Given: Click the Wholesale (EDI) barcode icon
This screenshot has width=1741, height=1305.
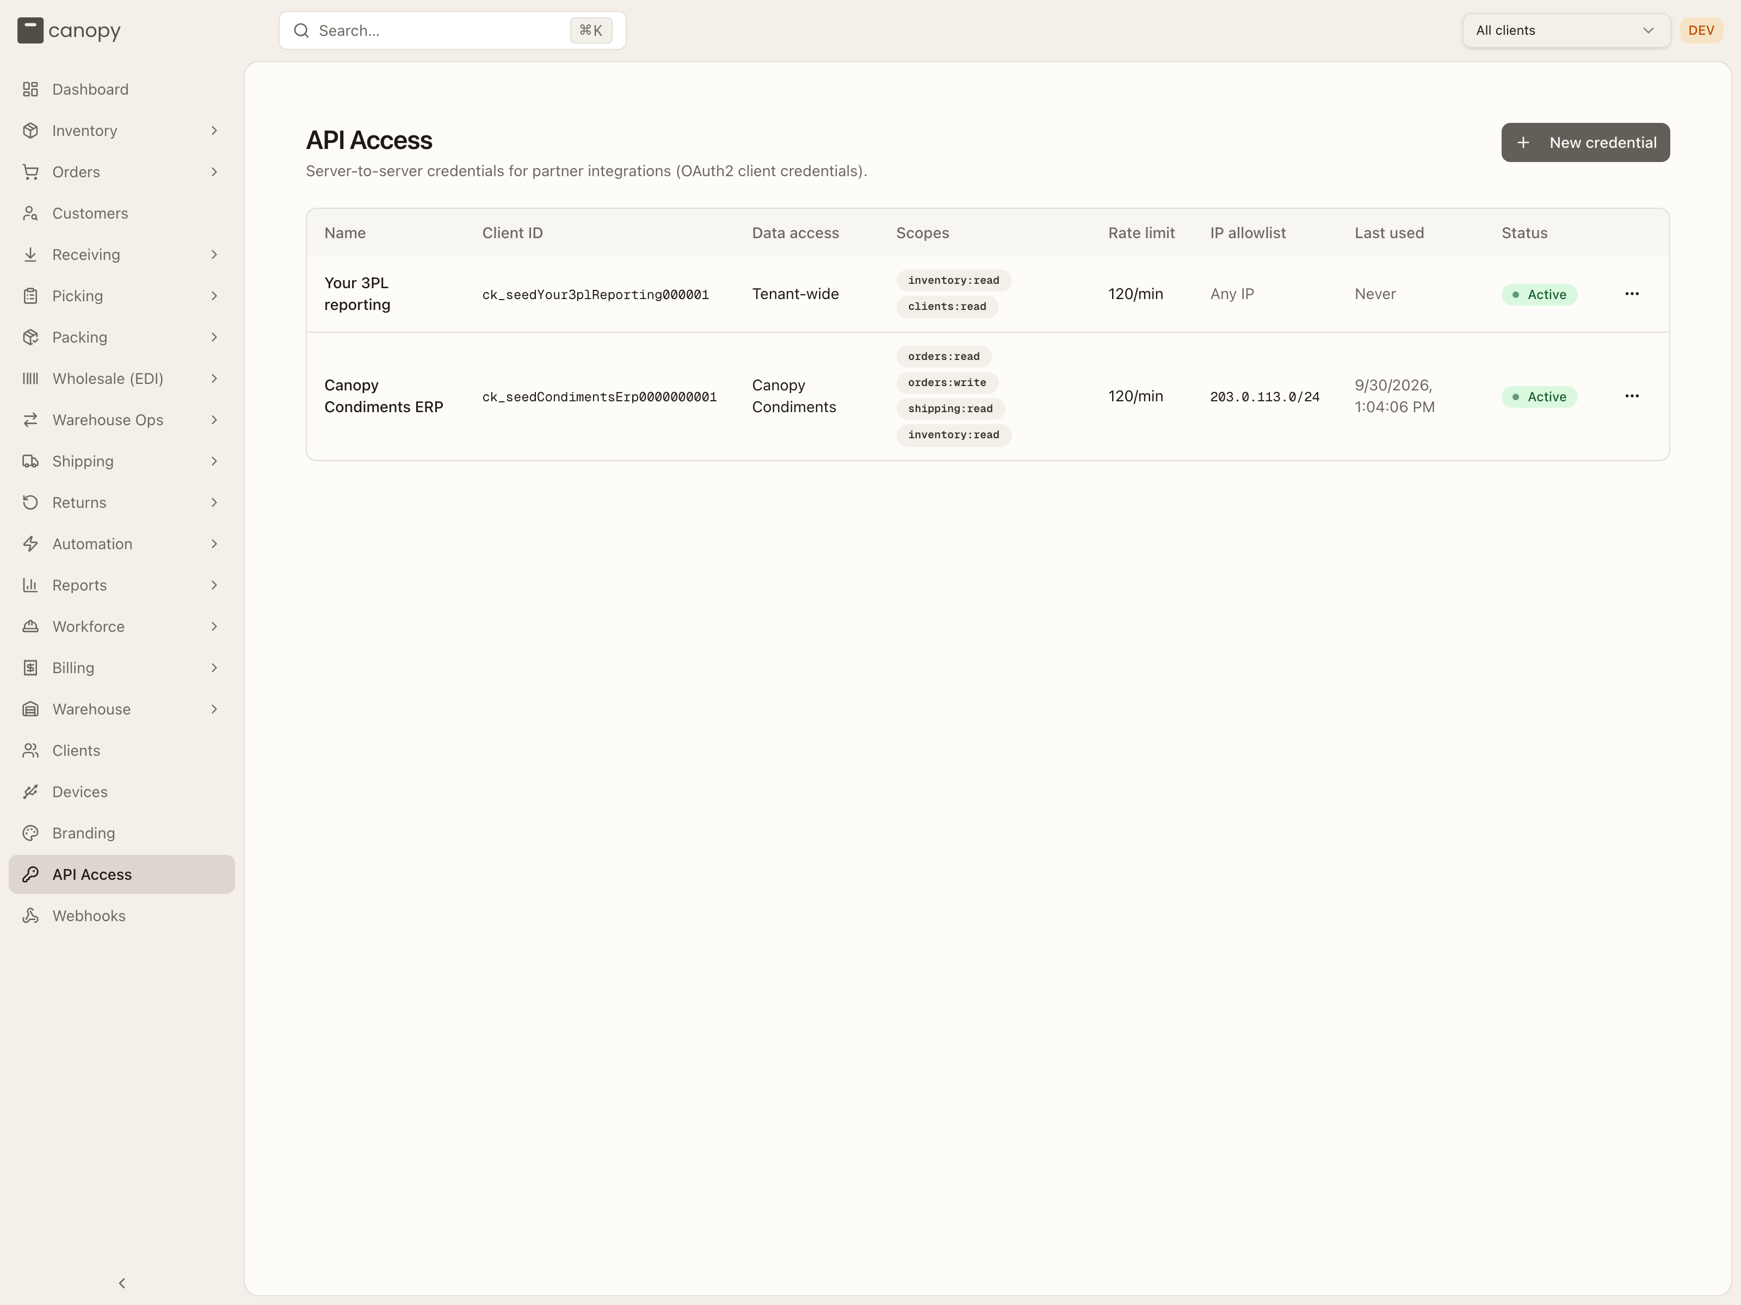Looking at the screenshot, I should click(30, 378).
